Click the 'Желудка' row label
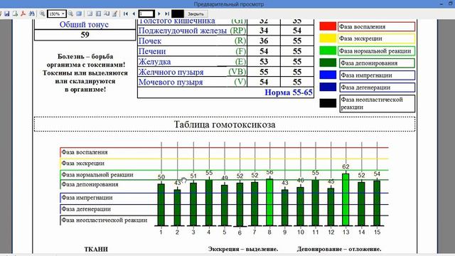455x256 pixels. [x=155, y=62]
